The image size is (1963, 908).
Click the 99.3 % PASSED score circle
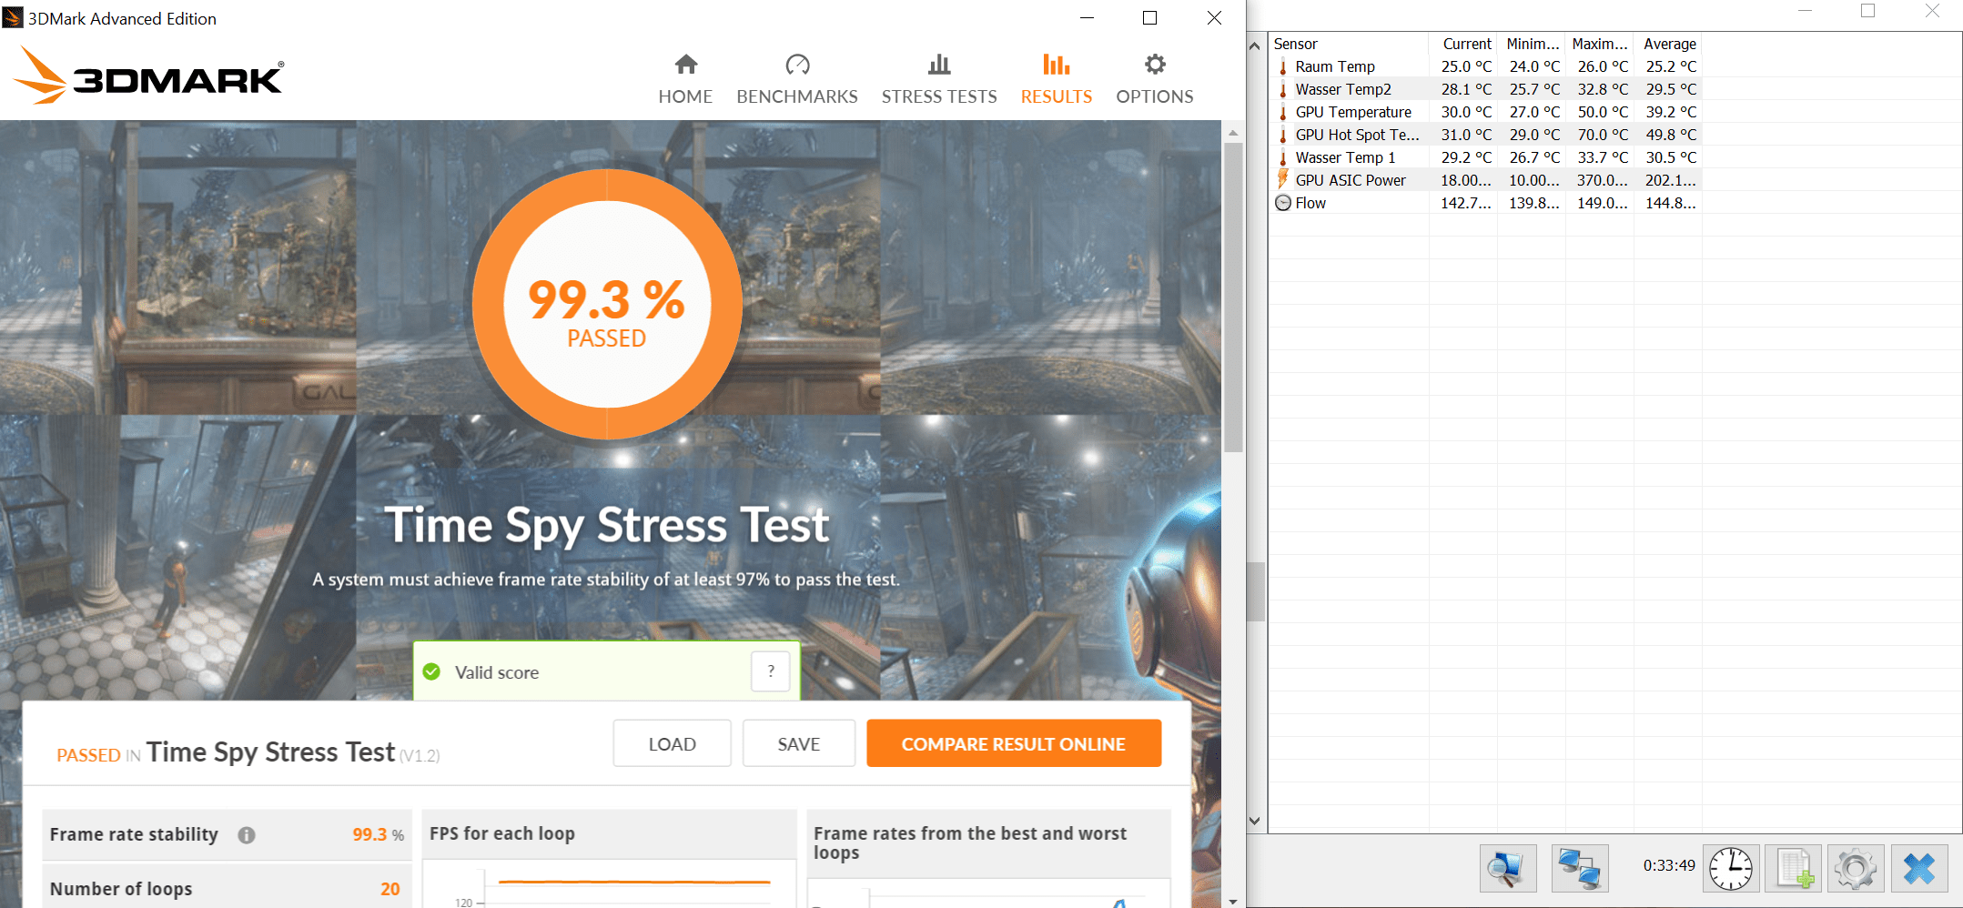click(607, 304)
